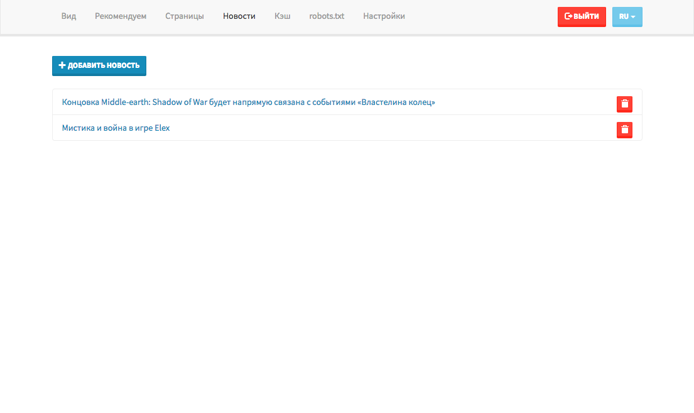This screenshot has width=694, height=413.
Task: Click the exit arrow icon beside Выйти
Action: (568, 16)
